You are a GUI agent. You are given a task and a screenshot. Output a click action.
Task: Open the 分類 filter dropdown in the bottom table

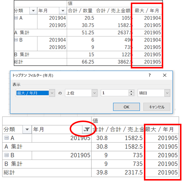(27, 130)
